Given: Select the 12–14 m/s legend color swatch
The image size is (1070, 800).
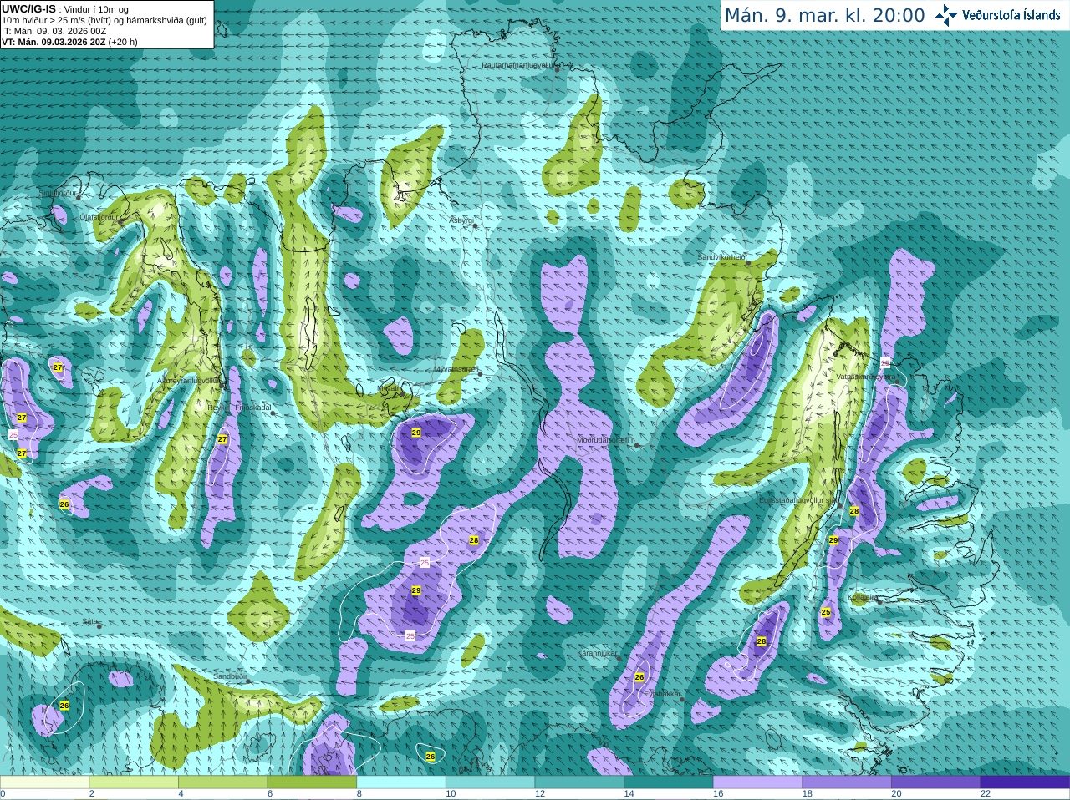Looking at the screenshot, I should (x=579, y=782).
